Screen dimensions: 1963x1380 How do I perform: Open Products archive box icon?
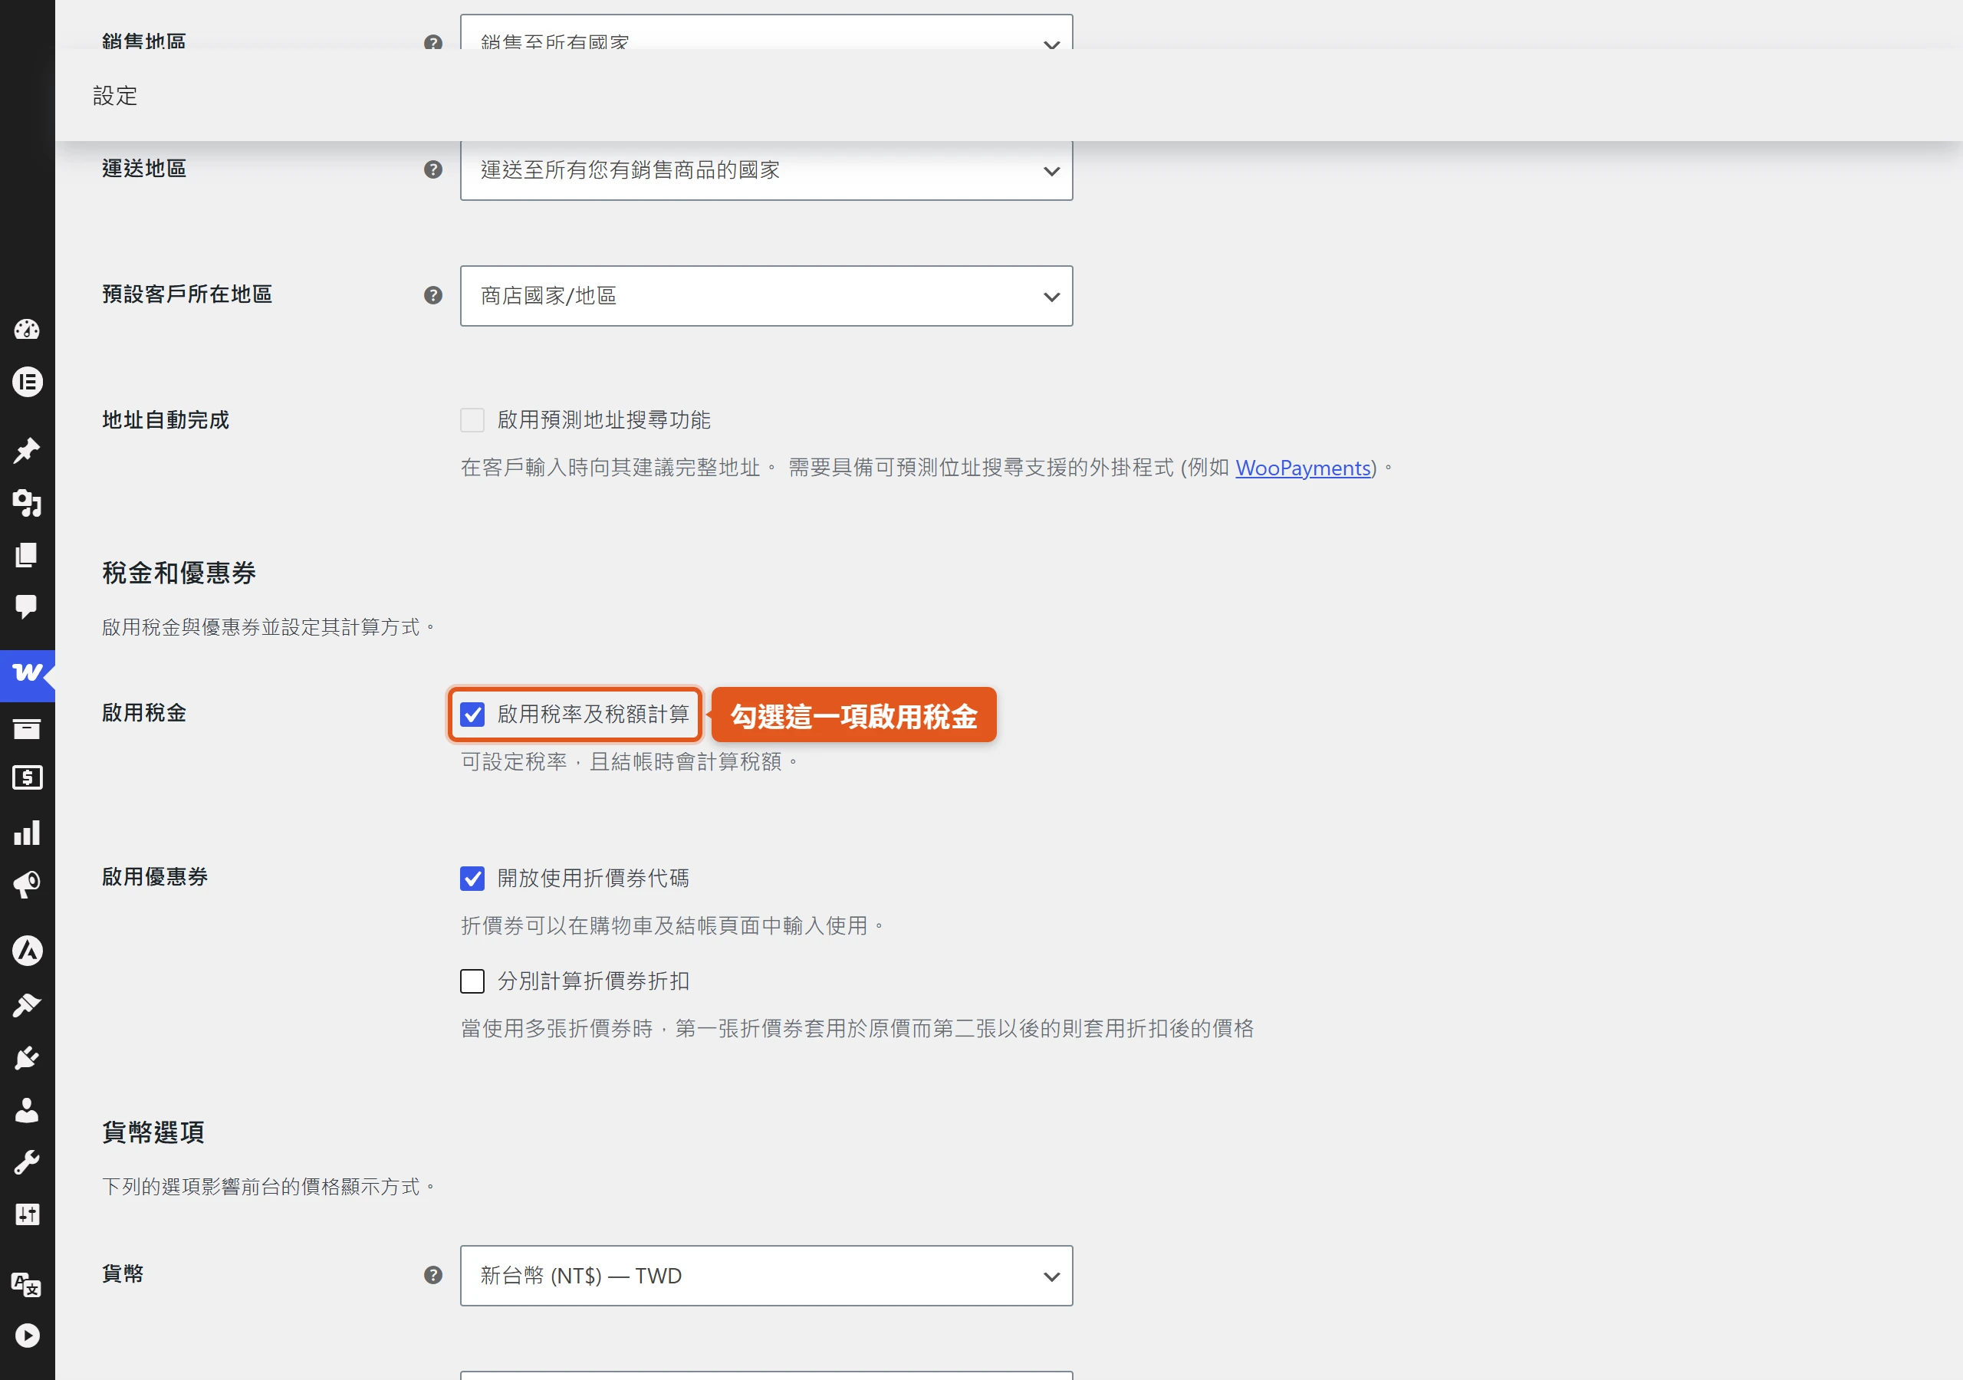point(27,728)
